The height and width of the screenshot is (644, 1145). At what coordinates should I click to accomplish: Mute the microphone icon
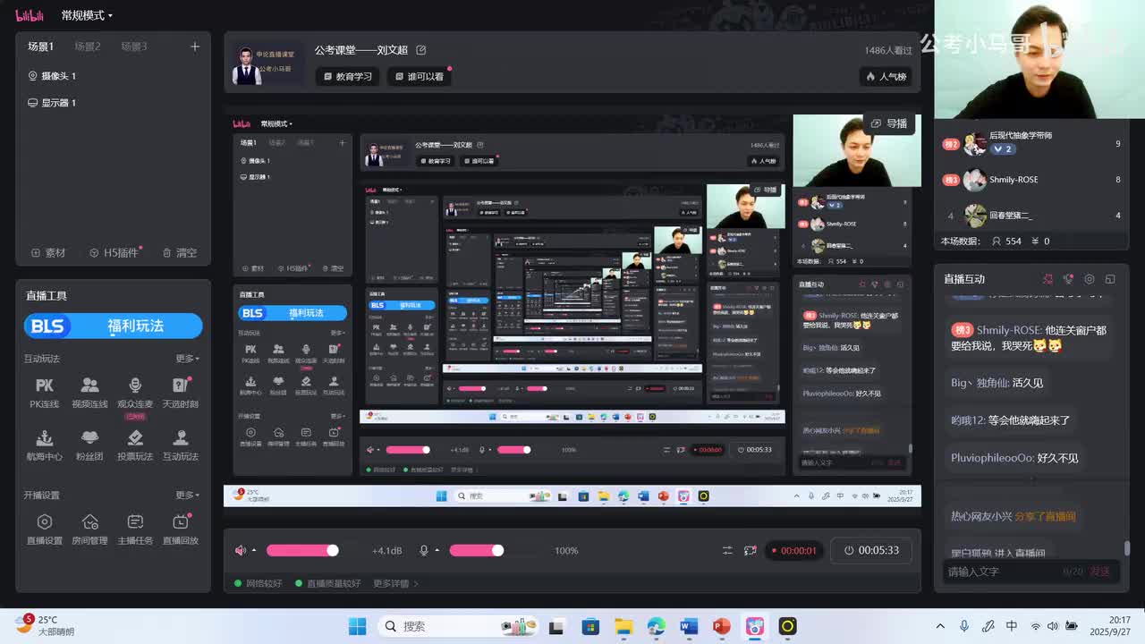point(424,550)
